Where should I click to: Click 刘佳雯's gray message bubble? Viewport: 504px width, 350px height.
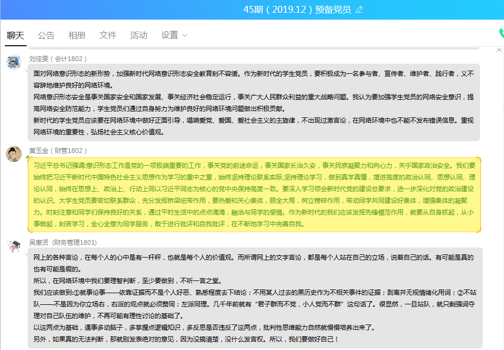tap(254, 103)
